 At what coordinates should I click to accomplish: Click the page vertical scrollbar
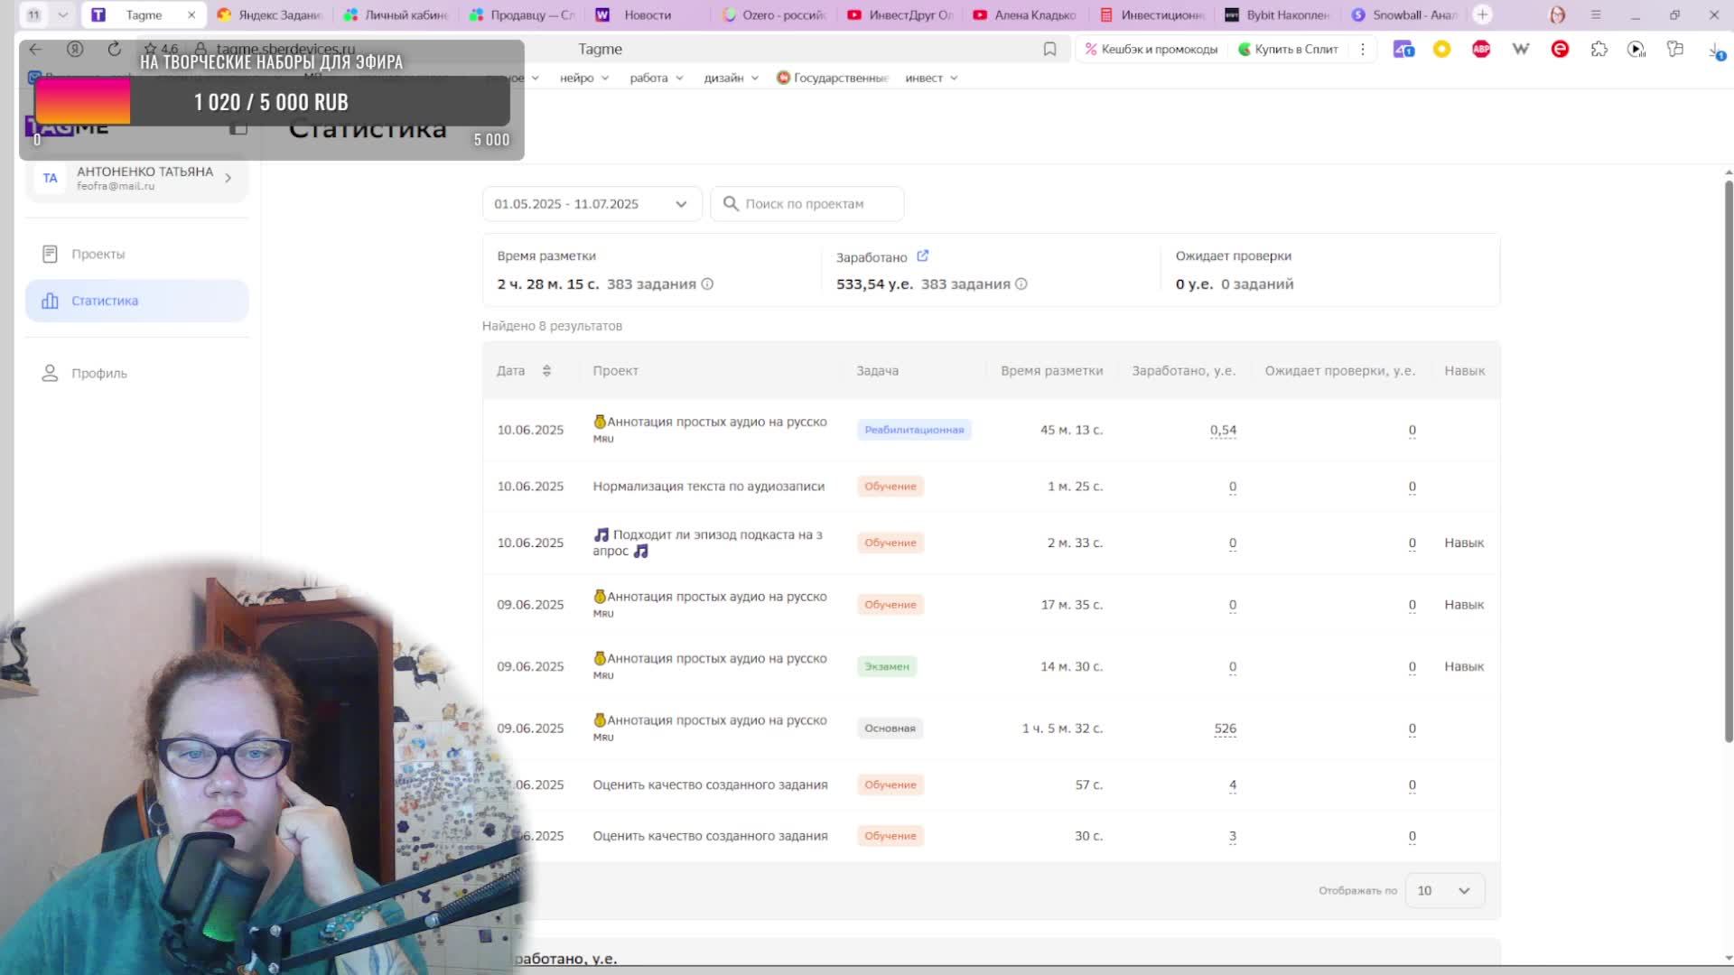[1728, 451]
